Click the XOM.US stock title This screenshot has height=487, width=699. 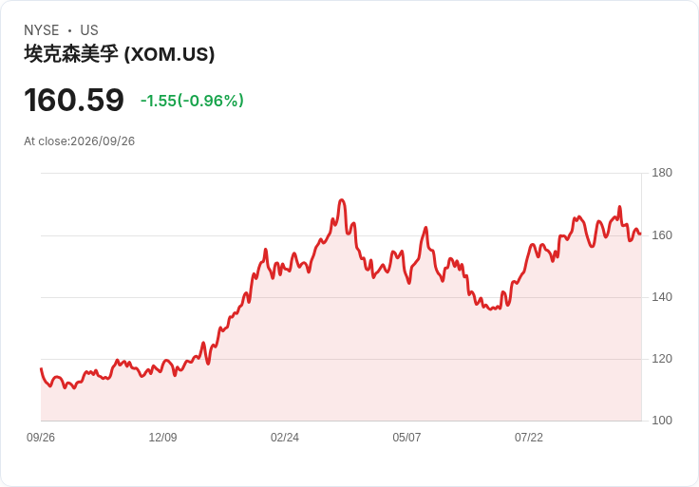(119, 54)
